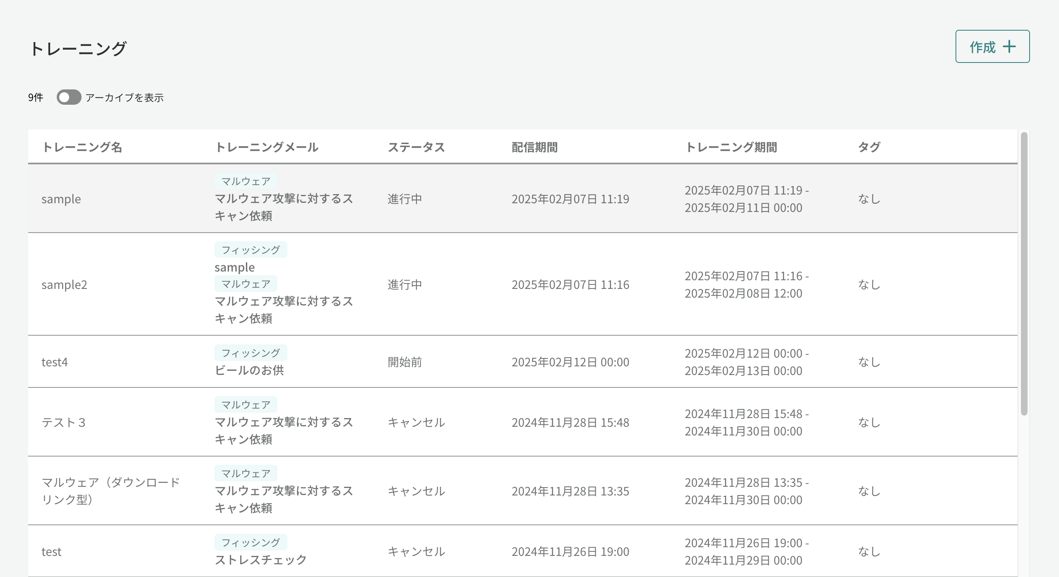This screenshot has width=1059, height=577.
Task: Click the フィッシング tag in the sample2 row
Action: (x=250, y=250)
